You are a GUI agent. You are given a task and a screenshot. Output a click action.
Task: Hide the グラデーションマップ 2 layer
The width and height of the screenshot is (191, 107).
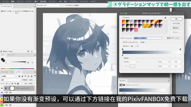tap(2, 88)
